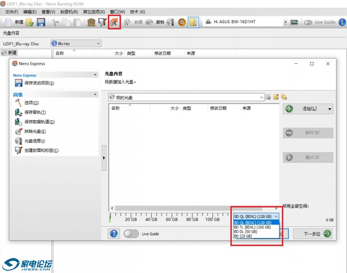The image size is (347, 273).
Task: Choose BD DL (50 GB) from list
Action: (x=246, y=232)
